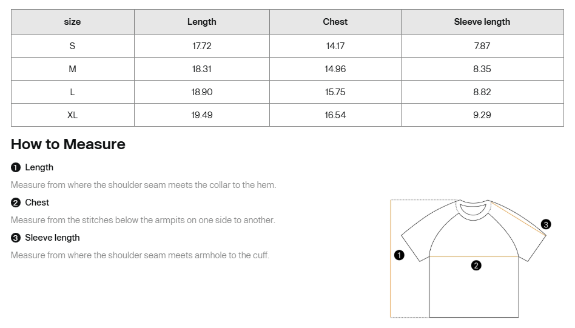
Task: Select the S size row label
Action: [x=72, y=46]
